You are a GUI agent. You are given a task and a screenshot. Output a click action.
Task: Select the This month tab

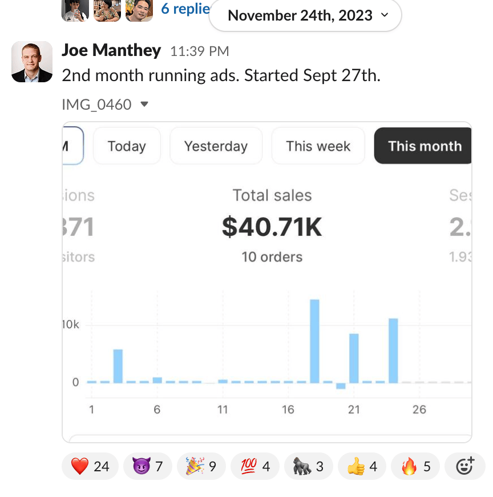[x=424, y=146]
